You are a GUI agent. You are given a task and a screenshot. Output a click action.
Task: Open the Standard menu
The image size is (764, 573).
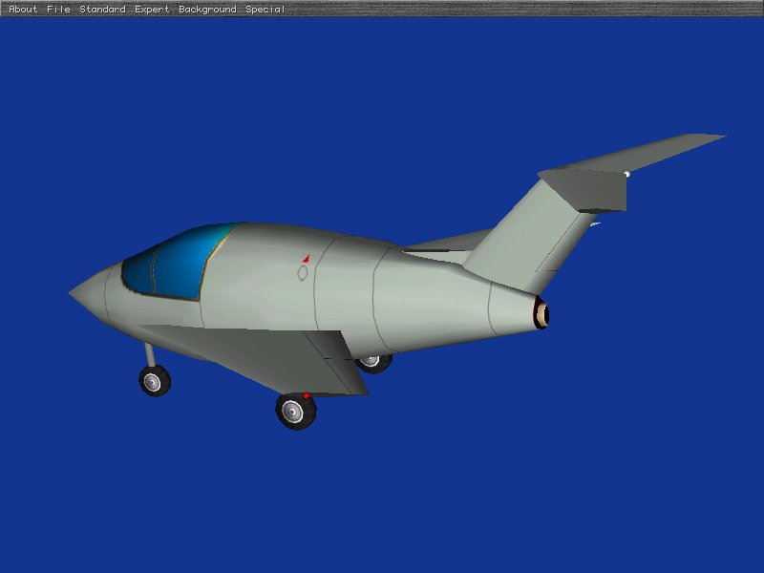[102, 10]
